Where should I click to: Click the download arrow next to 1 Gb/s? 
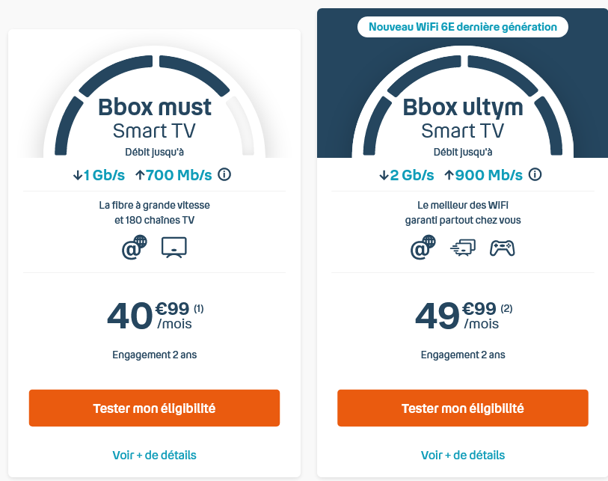77,175
